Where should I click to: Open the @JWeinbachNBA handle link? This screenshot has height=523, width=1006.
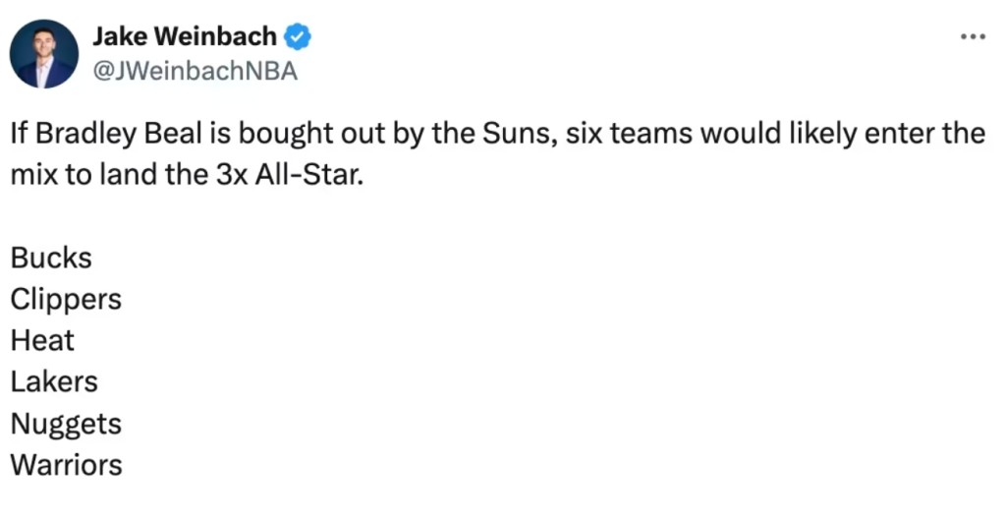pyautogui.click(x=195, y=71)
